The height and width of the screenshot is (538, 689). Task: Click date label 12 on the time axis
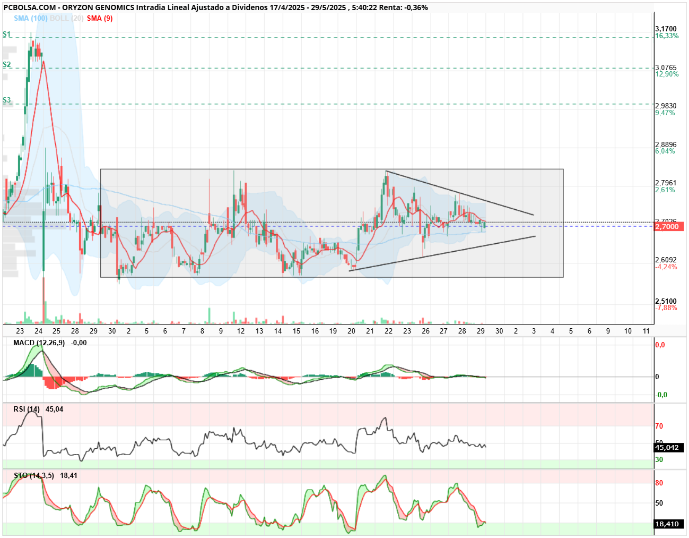[x=241, y=331]
